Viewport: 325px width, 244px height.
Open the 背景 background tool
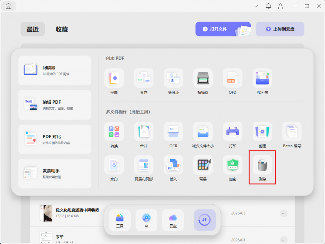203,165
